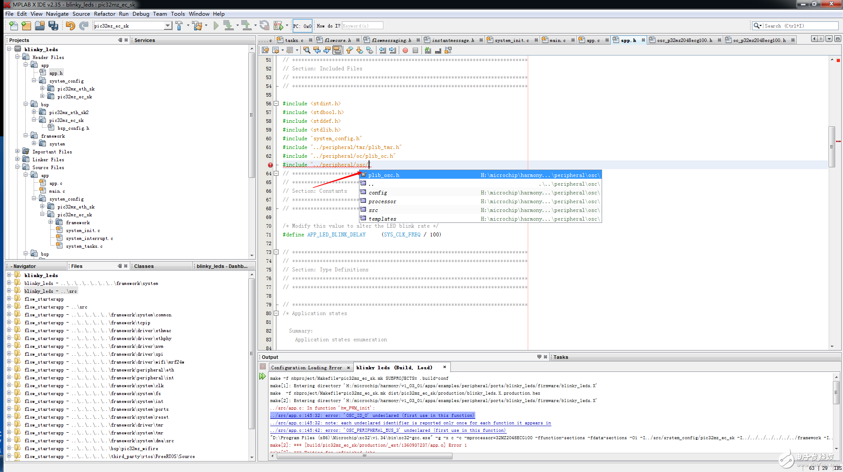Click the Build Project hammer icon
This screenshot has height=472, width=843.
(x=179, y=26)
